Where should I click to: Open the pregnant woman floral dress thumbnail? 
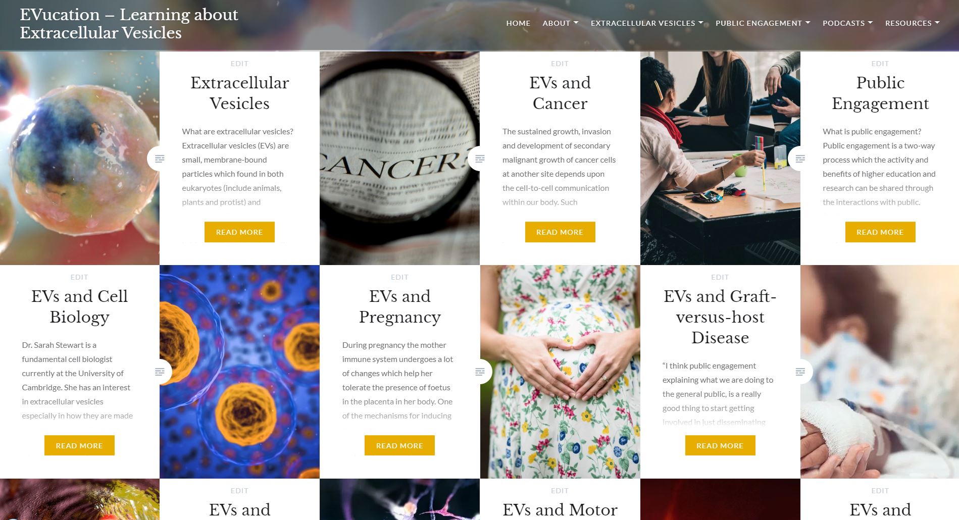coord(560,372)
